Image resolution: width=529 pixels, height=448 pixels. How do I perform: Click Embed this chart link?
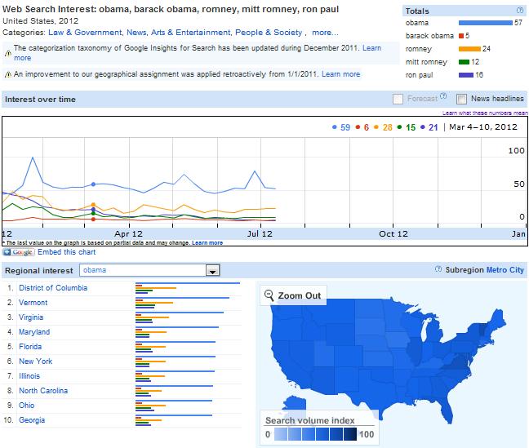point(66,252)
